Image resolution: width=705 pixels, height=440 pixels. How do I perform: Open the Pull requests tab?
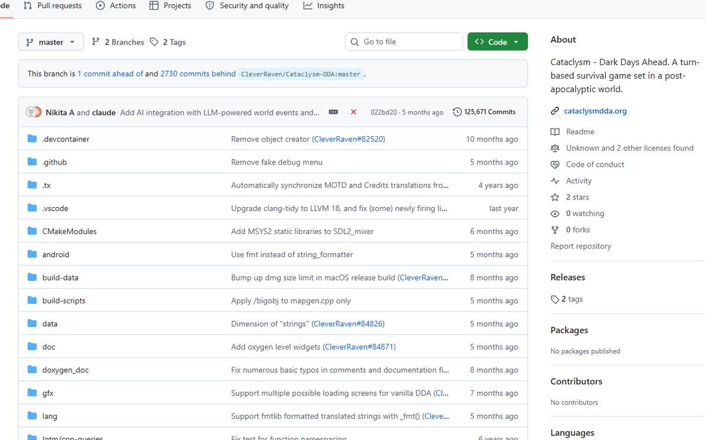(x=53, y=6)
